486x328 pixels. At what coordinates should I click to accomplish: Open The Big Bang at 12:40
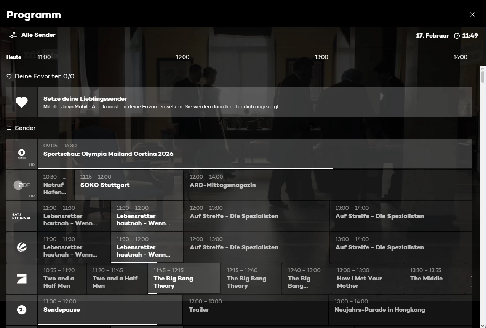[x=306, y=279]
